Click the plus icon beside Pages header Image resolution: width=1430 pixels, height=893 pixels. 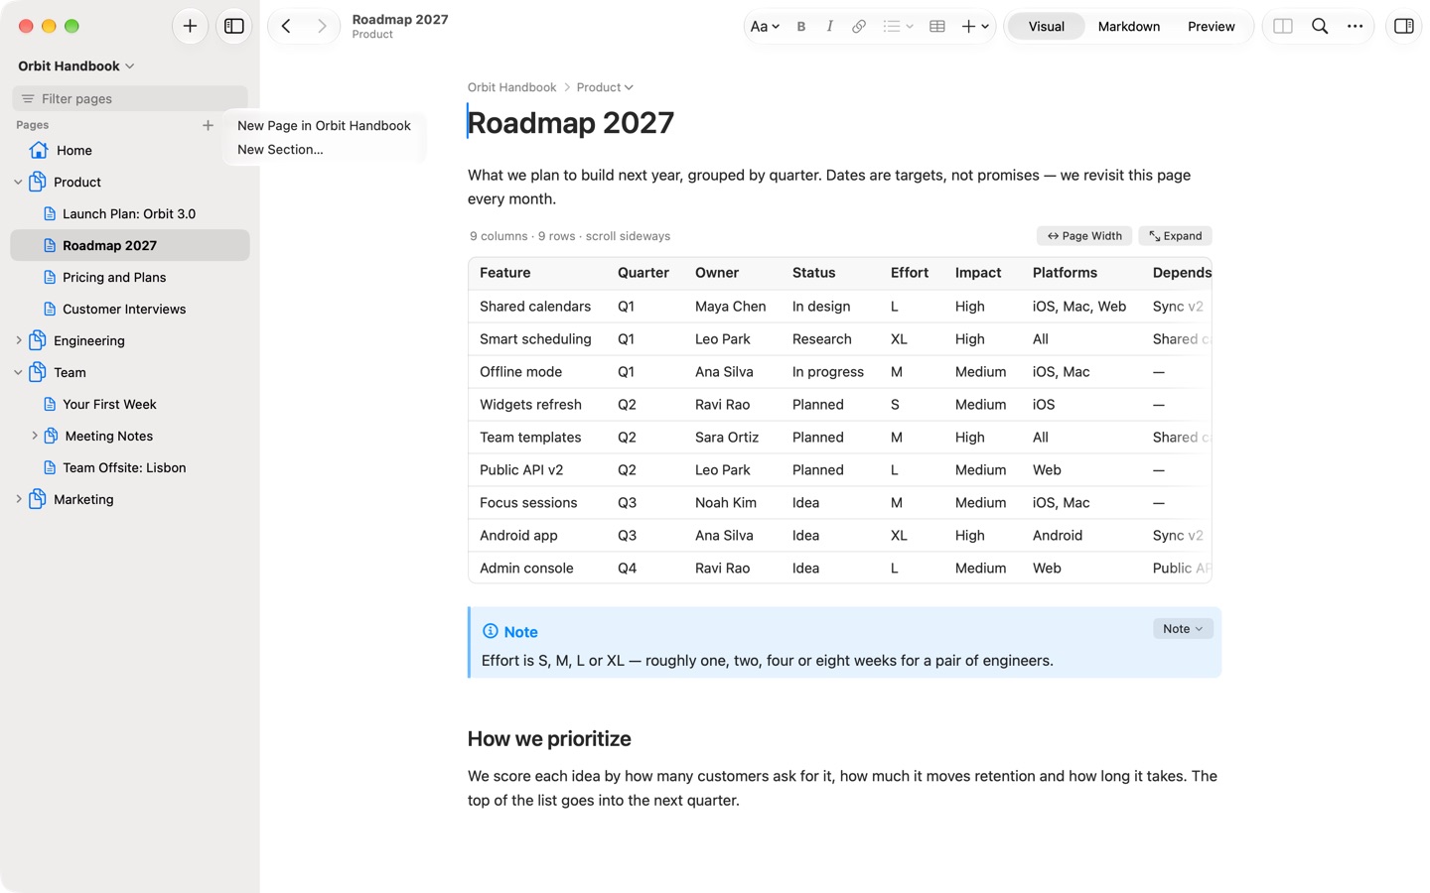[x=208, y=125]
